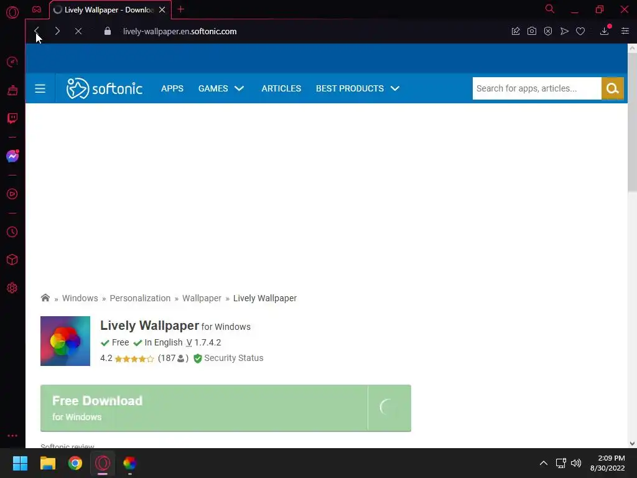Show hidden tray icons chevron
Image resolution: width=637 pixels, height=478 pixels.
pos(544,463)
